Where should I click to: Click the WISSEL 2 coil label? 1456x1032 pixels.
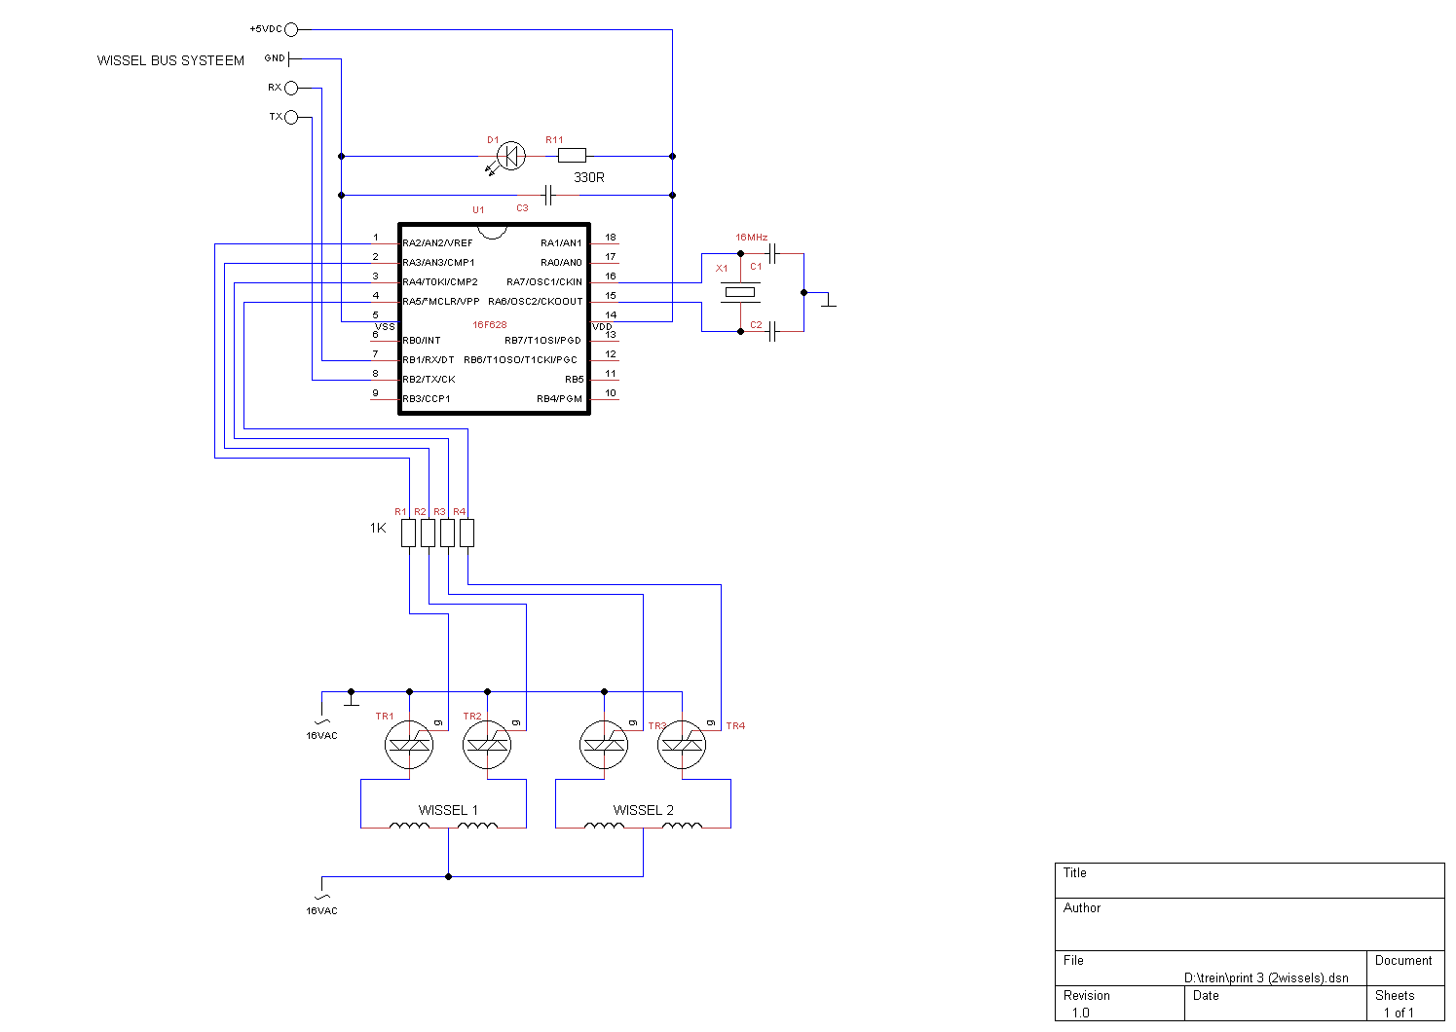point(643,810)
